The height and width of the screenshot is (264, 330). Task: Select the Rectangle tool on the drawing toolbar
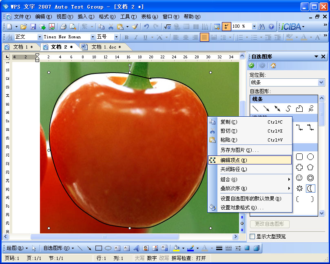tap(97, 248)
